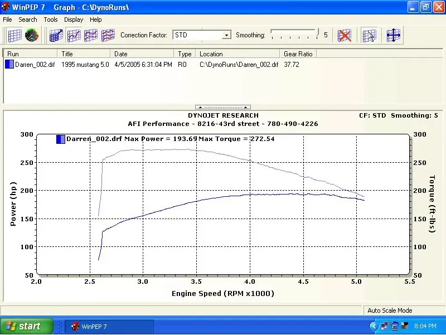Collapse the run list using the splitter handle
Image resolution: width=446 pixels, height=335 pixels.
[222, 107]
